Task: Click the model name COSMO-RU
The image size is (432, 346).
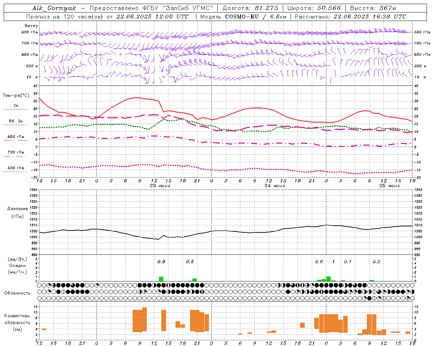Action: 242,17
